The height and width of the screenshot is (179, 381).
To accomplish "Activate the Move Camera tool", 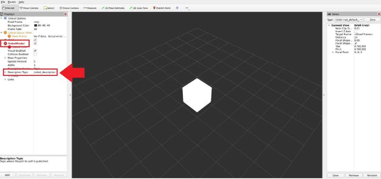I will [29, 8].
